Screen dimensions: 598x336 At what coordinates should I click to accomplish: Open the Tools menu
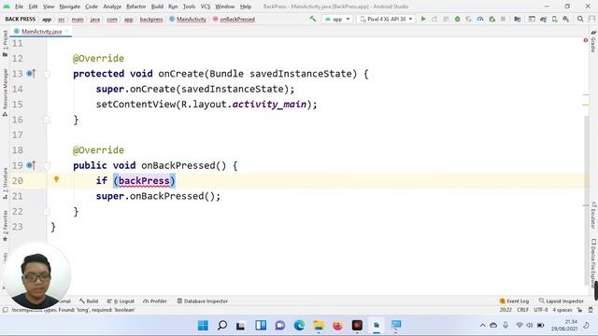(x=189, y=7)
